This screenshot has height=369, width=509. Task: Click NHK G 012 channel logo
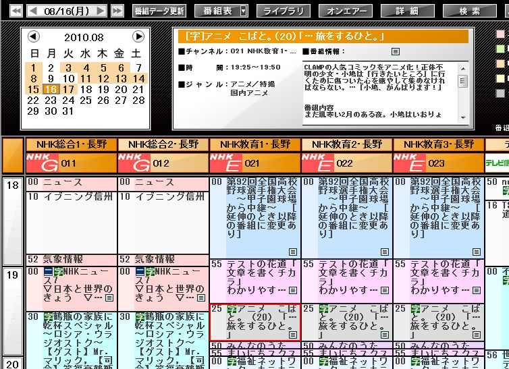point(134,163)
